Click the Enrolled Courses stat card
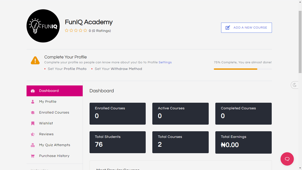The height and width of the screenshot is (170, 302). (x=117, y=114)
